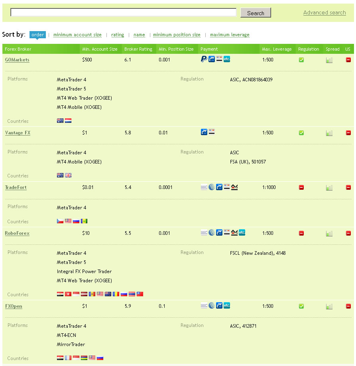The width and height of the screenshot is (356, 366).
Task: Click the Advanced search link
Action: (x=324, y=12)
